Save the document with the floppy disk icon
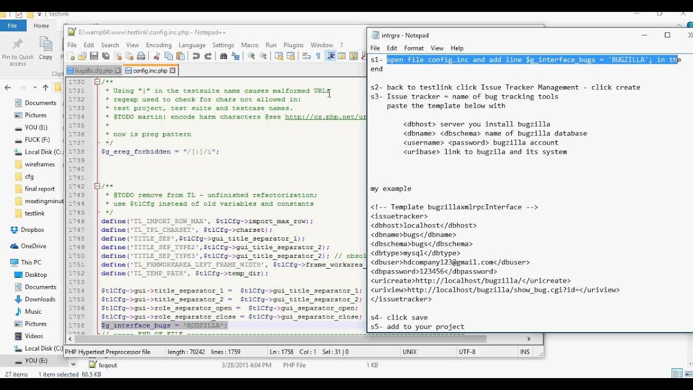693x390 pixels. coord(94,56)
